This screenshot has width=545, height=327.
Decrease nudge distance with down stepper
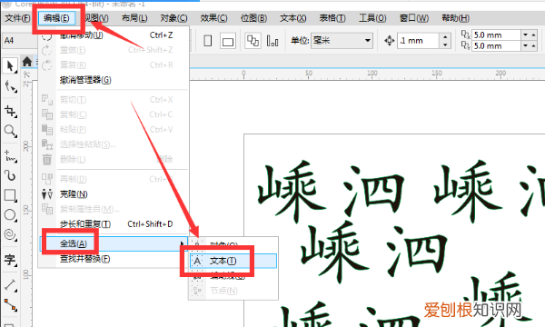pos(445,45)
